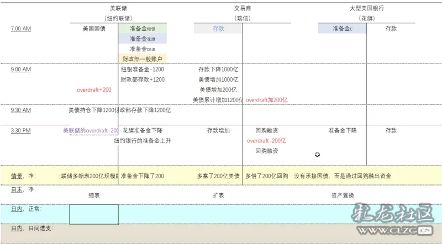This screenshot has width=442, height=244.
Task: Select the 存款下降1000亿 cell
Action: [218, 70]
